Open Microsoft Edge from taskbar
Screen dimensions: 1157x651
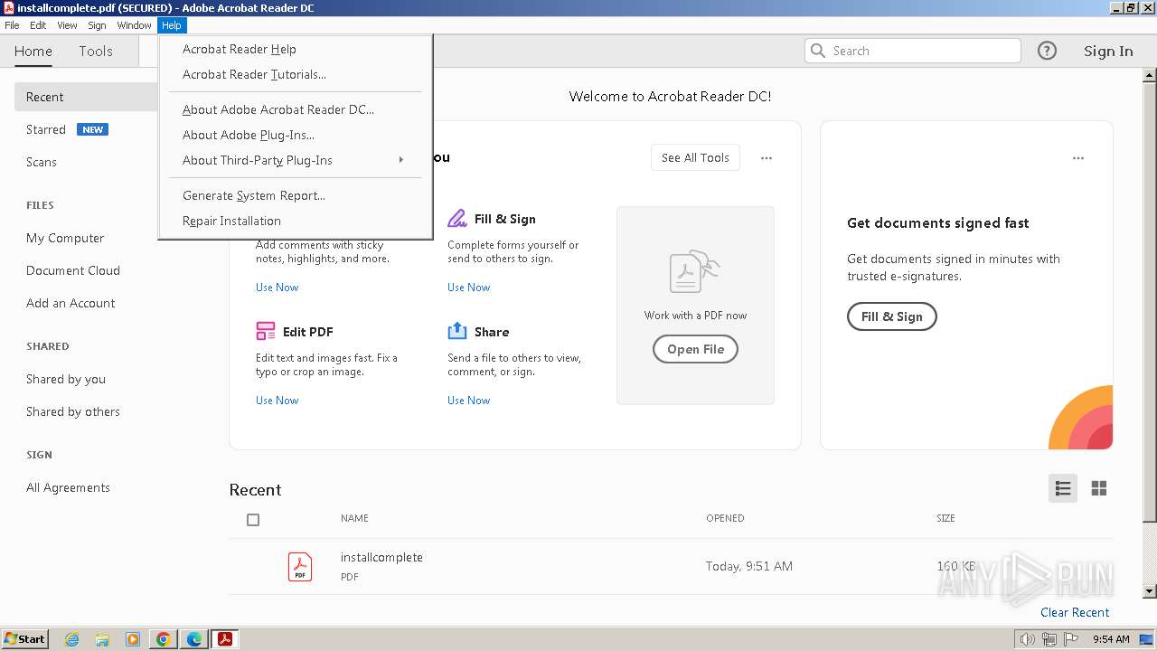(194, 639)
